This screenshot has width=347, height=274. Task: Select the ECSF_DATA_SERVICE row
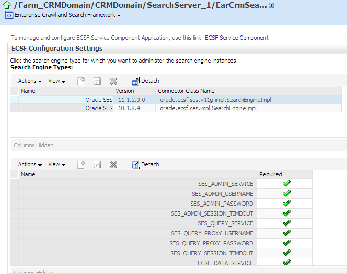pos(161,262)
